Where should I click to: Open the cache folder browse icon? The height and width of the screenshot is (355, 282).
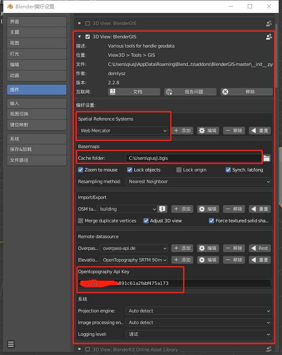pos(267,158)
